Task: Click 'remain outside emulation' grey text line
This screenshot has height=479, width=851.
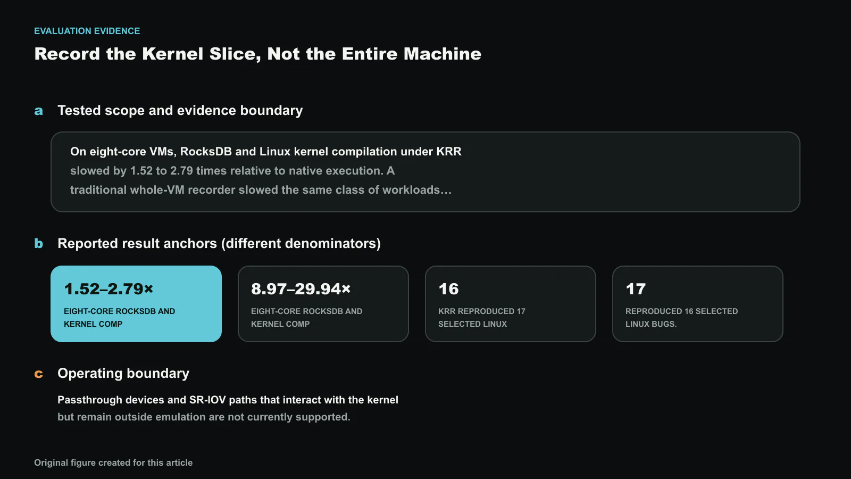Action: point(204,417)
